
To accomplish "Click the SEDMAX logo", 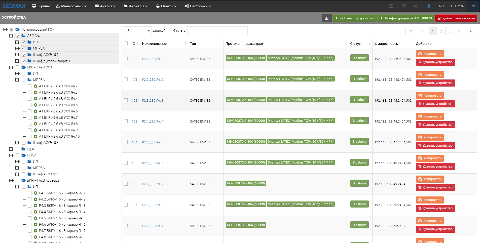I will click(x=14, y=6).
